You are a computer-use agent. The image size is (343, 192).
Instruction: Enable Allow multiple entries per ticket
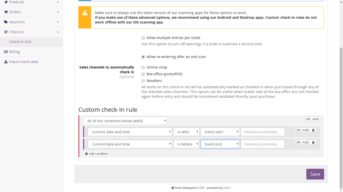point(143,38)
